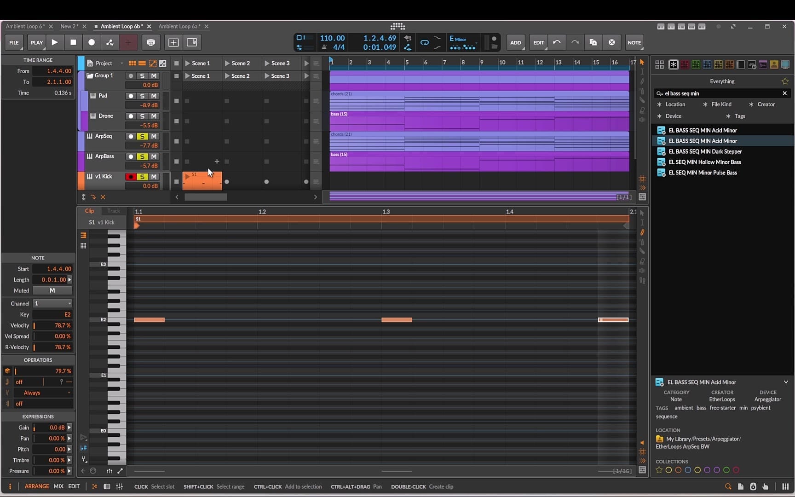Mute the ArpBass track
Screen dimensions: 795x497
coord(154,156)
